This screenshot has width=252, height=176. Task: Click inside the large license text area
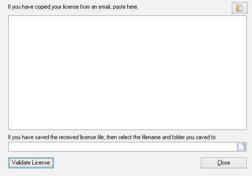(127, 72)
